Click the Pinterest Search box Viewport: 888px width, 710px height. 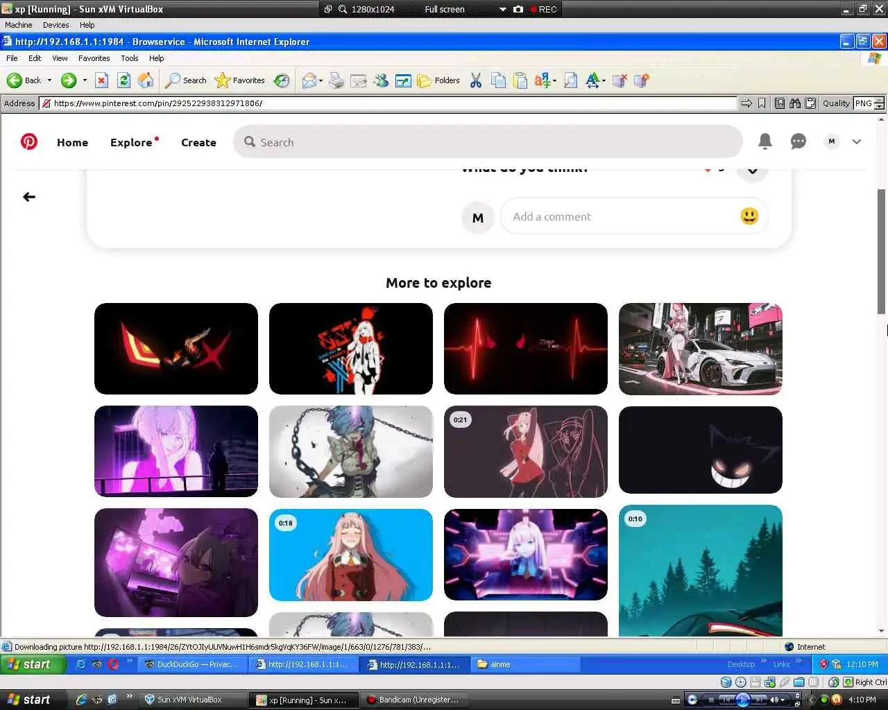[x=488, y=141]
